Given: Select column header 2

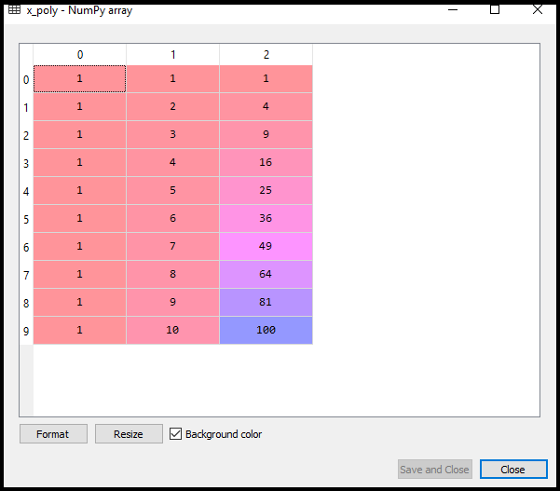Looking at the screenshot, I should pos(266,55).
